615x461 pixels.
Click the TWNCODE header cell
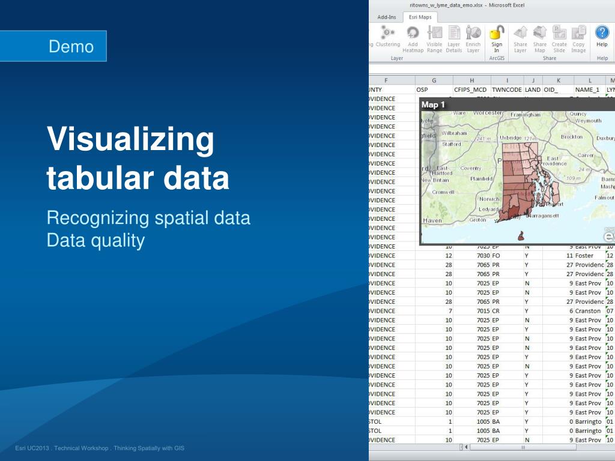[507, 90]
